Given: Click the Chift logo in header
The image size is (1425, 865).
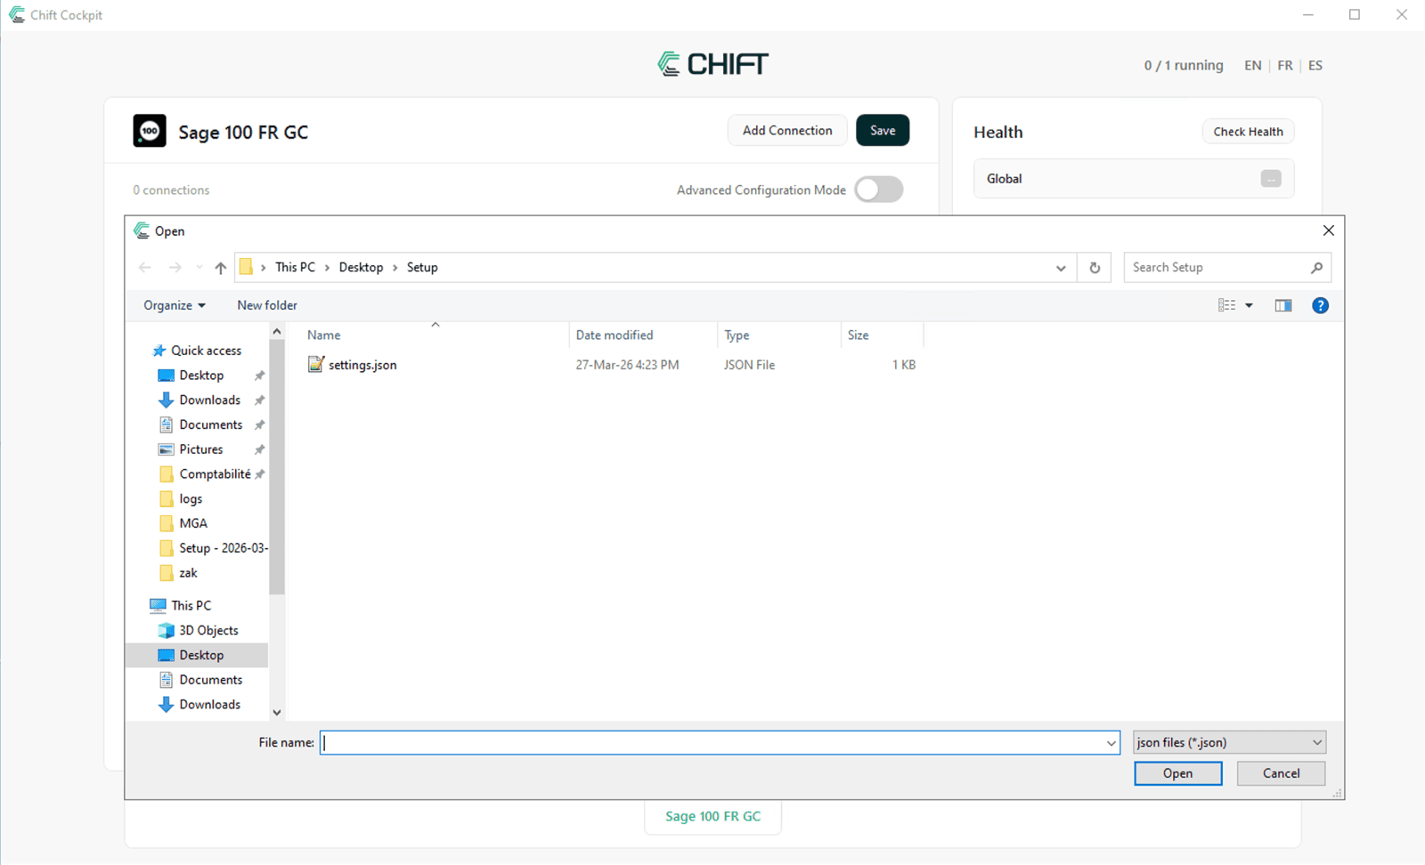Looking at the screenshot, I should pos(713,64).
